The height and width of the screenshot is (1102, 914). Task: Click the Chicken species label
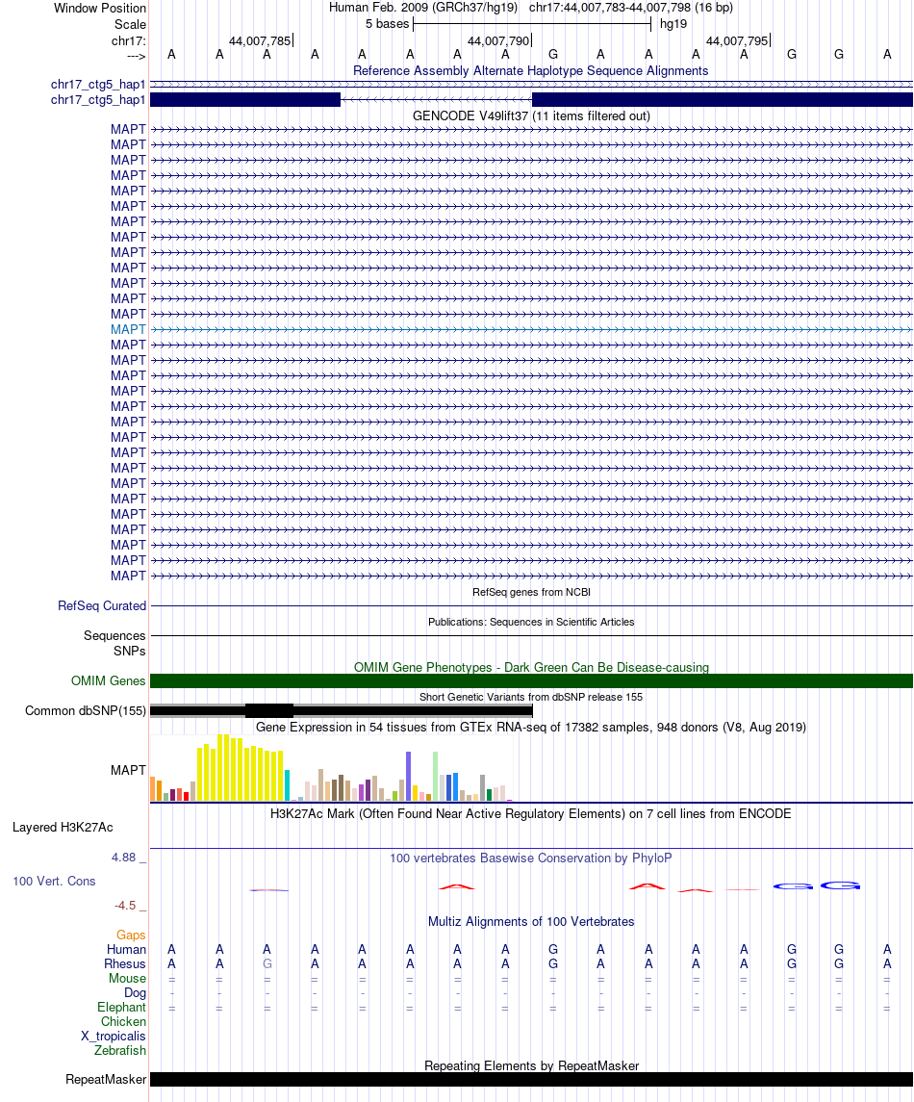click(x=124, y=1022)
